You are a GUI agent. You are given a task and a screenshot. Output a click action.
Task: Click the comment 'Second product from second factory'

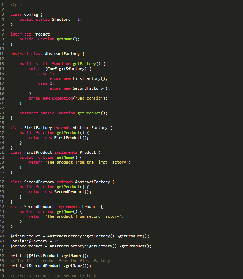click(53, 275)
